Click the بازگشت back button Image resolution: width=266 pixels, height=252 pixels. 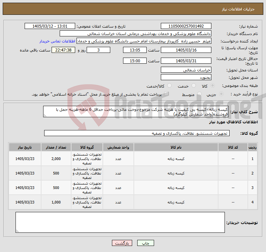tap(122, 243)
